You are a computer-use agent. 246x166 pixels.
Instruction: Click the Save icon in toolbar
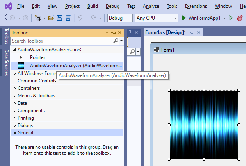[x=60, y=18]
